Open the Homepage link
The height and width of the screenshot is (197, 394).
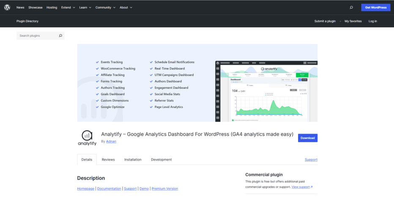(86, 189)
